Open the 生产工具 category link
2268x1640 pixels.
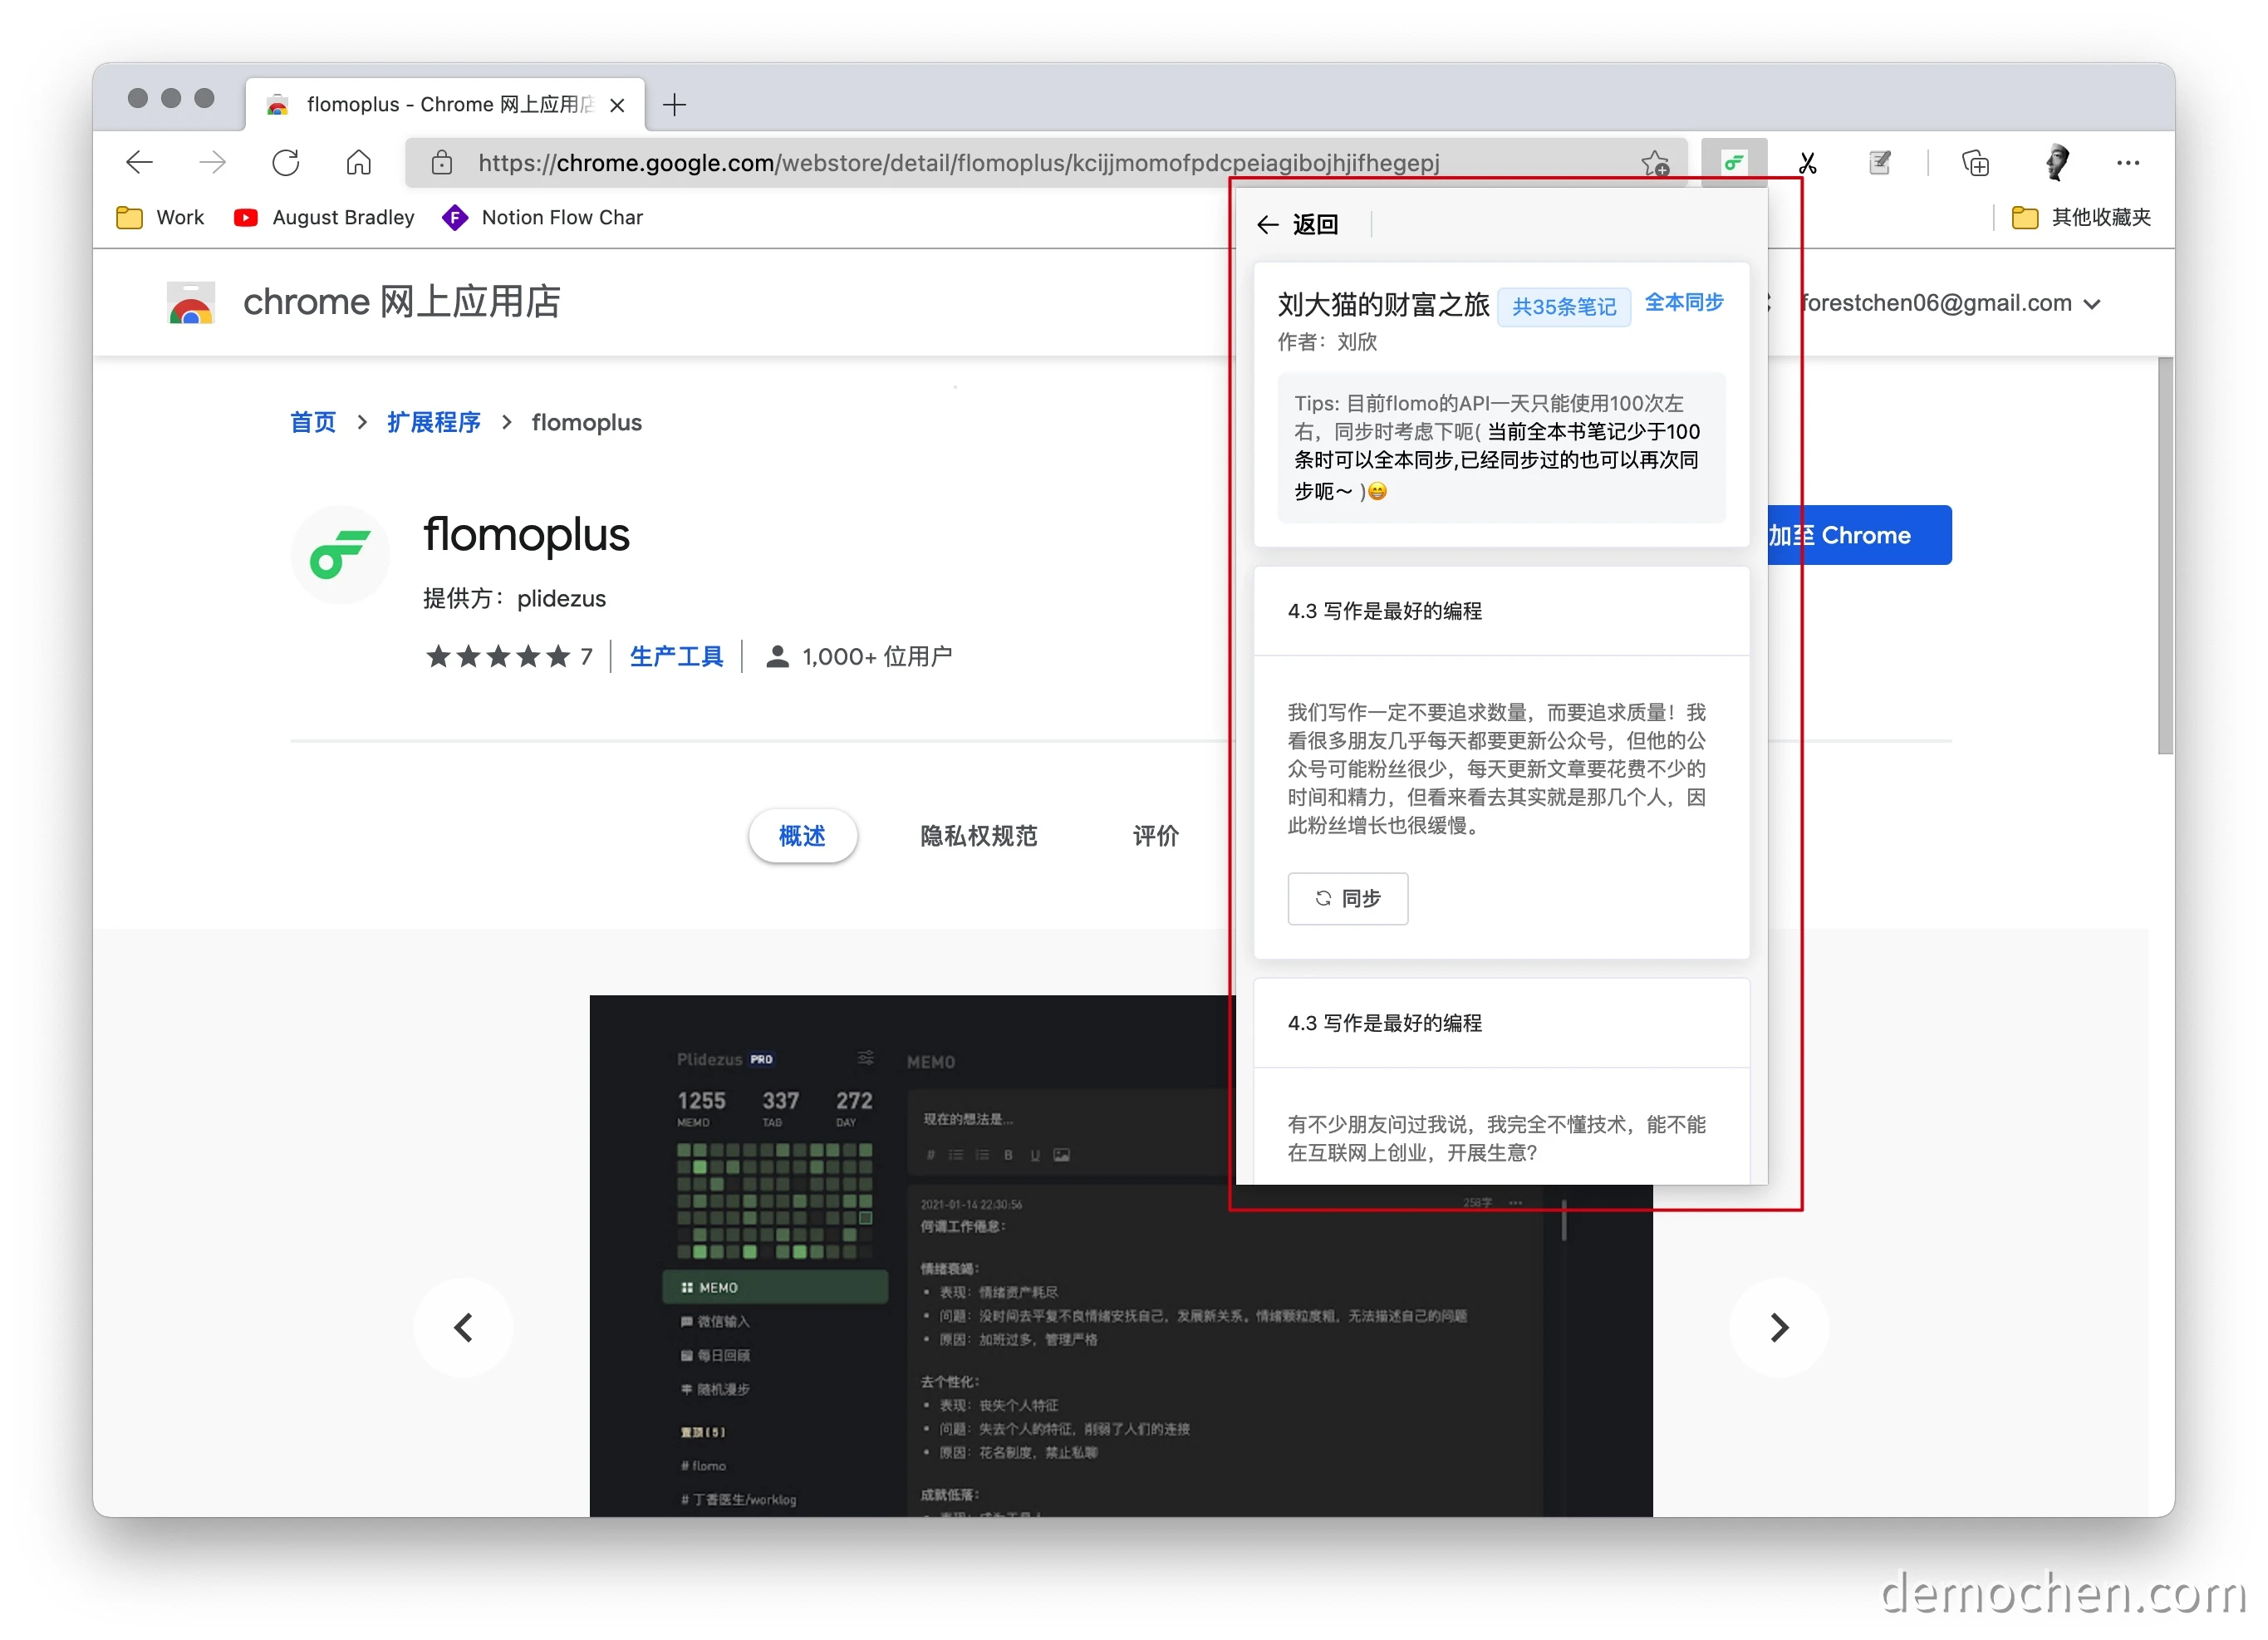676,656
